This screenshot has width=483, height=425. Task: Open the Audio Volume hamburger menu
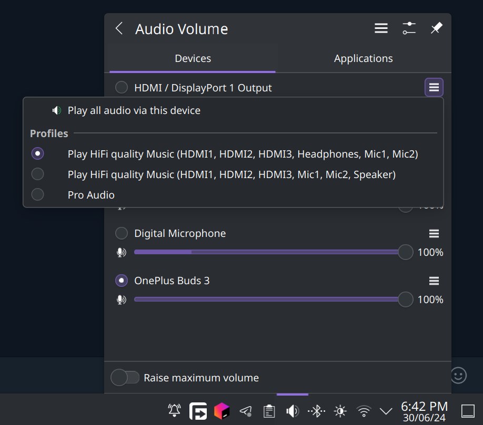(381, 28)
